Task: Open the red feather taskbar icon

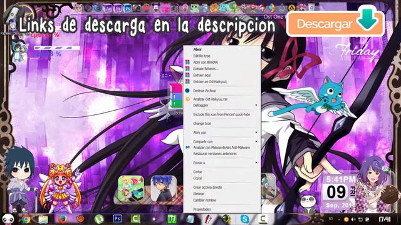Action: (208, 219)
